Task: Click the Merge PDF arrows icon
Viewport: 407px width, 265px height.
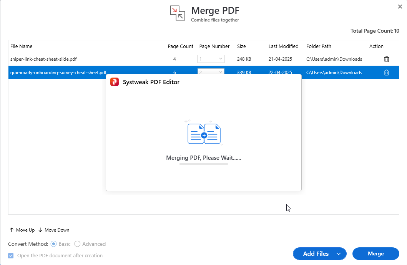Action: (178, 13)
